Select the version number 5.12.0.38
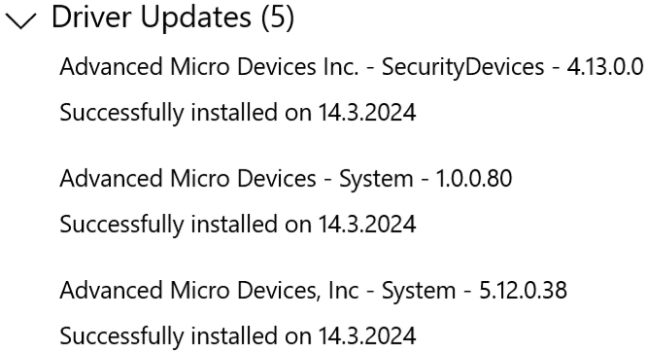646x351 pixels. [x=523, y=291]
